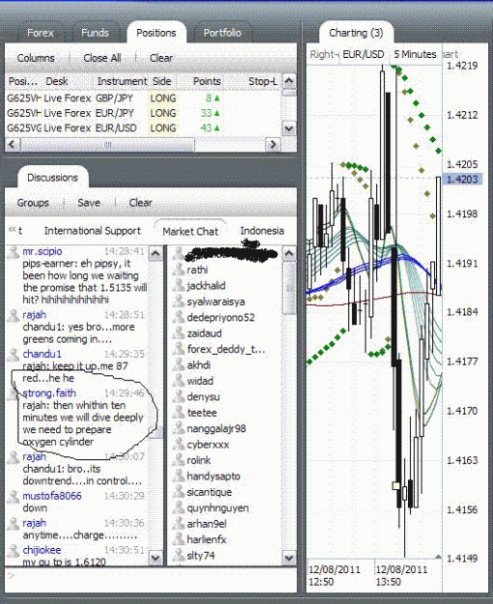This screenshot has height=604, width=493.
Task: Click the Side column header
Action: [x=161, y=81]
